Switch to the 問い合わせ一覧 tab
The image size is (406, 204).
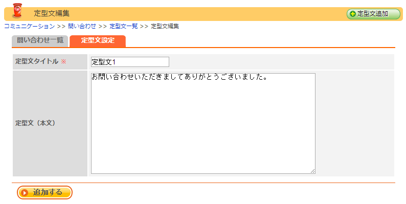[x=40, y=41]
